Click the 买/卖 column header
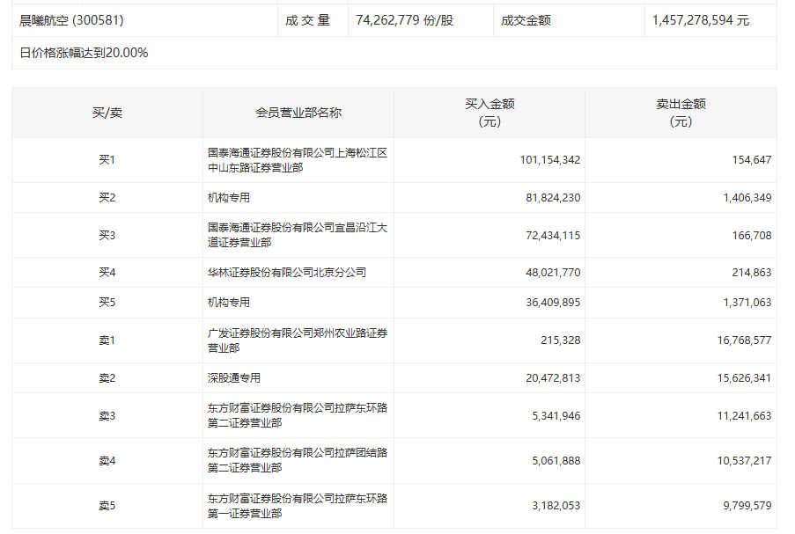Screen dimensions: 795x534 107,113
